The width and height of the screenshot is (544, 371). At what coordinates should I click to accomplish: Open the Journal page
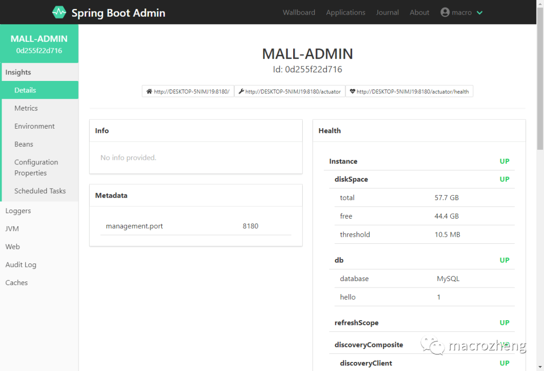tap(387, 13)
